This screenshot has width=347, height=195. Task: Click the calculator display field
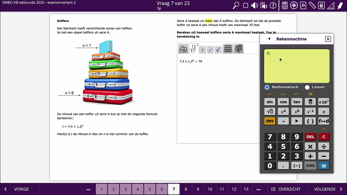pyautogui.click(x=297, y=66)
